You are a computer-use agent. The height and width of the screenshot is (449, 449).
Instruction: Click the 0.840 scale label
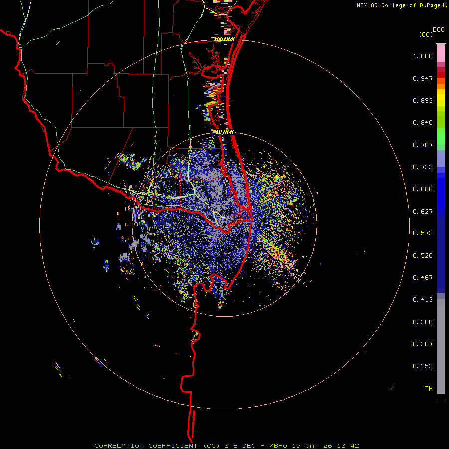click(423, 123)
